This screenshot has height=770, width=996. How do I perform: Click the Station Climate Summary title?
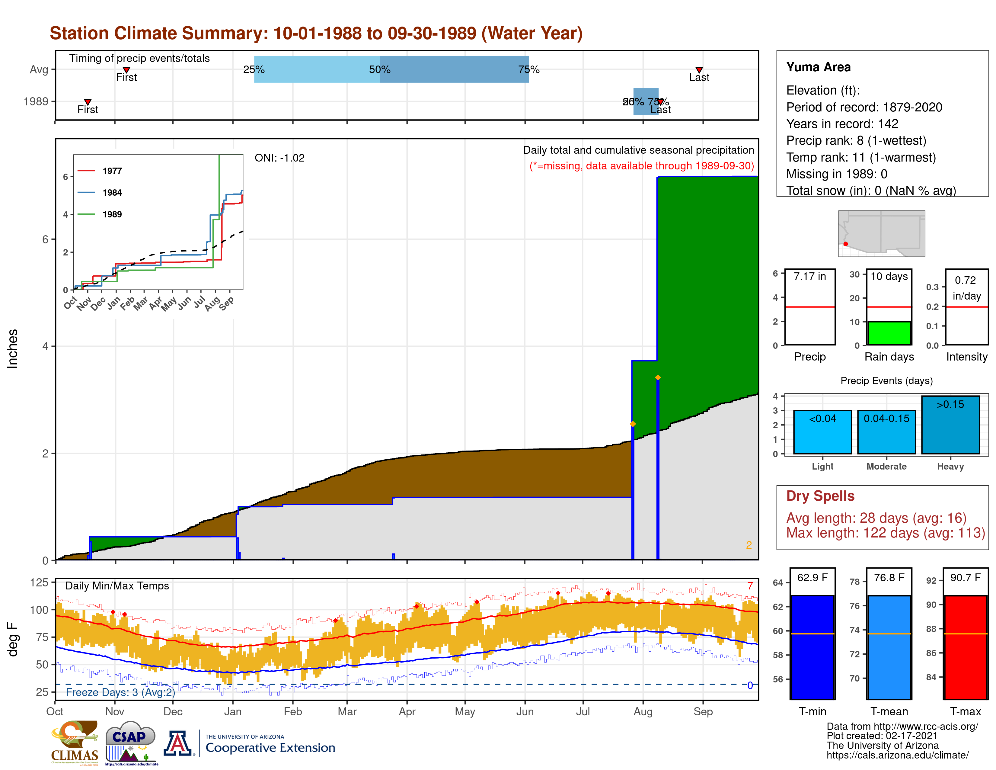316,33
